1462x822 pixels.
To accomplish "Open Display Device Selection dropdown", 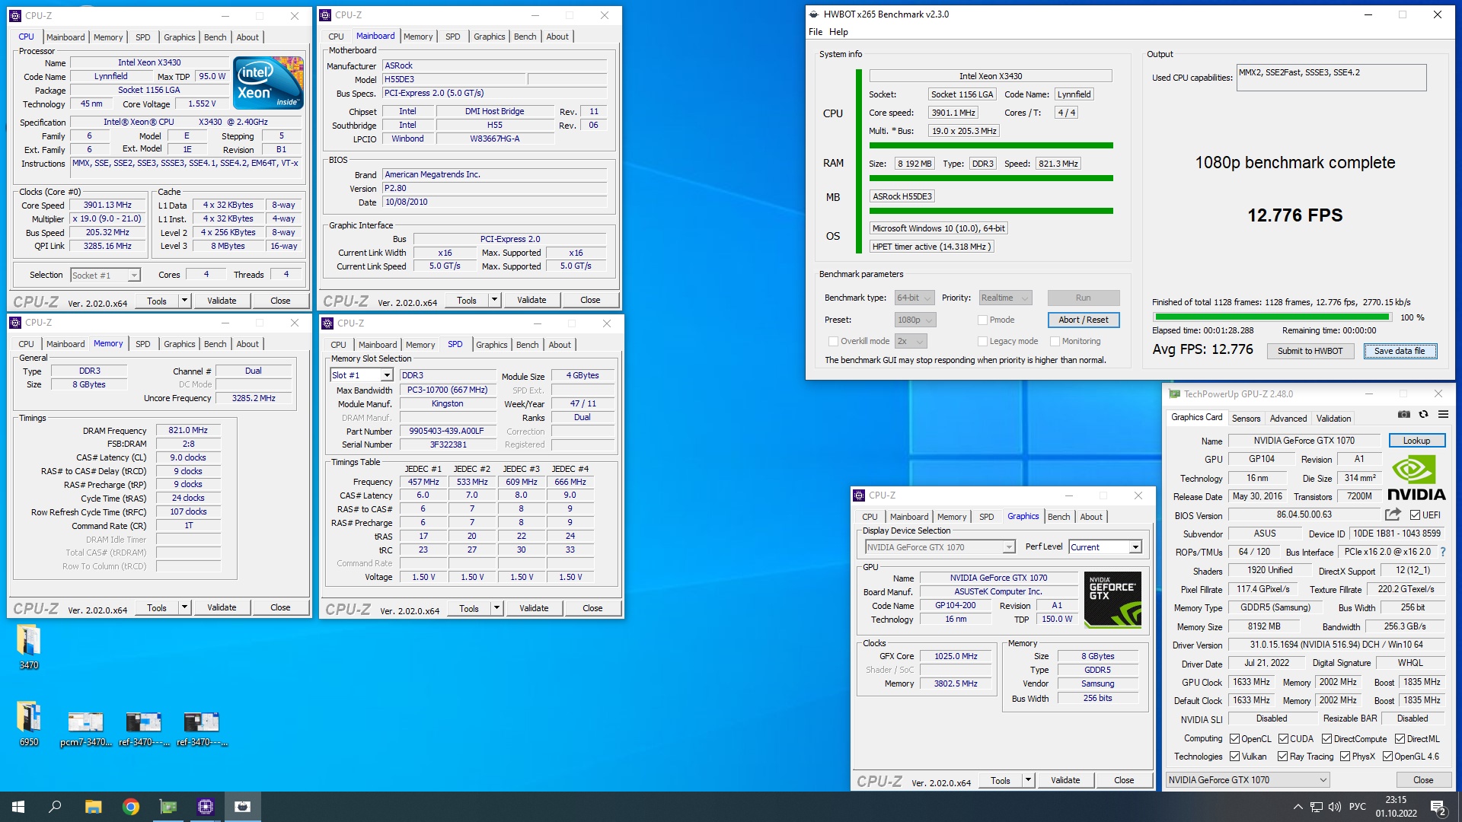I will click(x=940, y=547).
